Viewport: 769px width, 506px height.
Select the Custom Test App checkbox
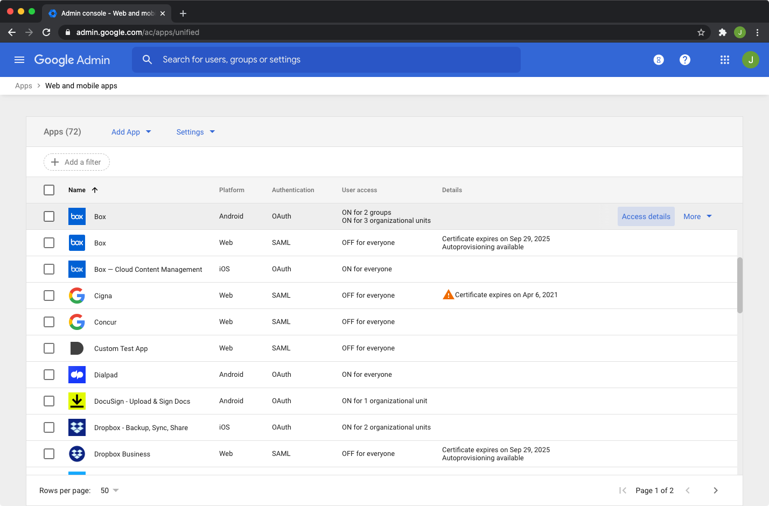(x=49, y=348)
